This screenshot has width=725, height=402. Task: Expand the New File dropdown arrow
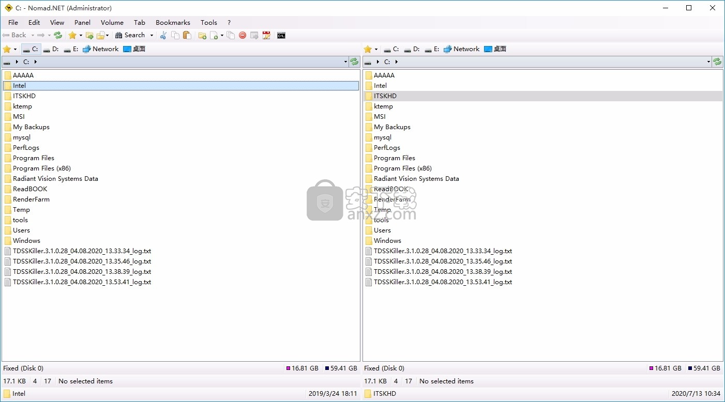pyautogui.click(x=222, y=35)
